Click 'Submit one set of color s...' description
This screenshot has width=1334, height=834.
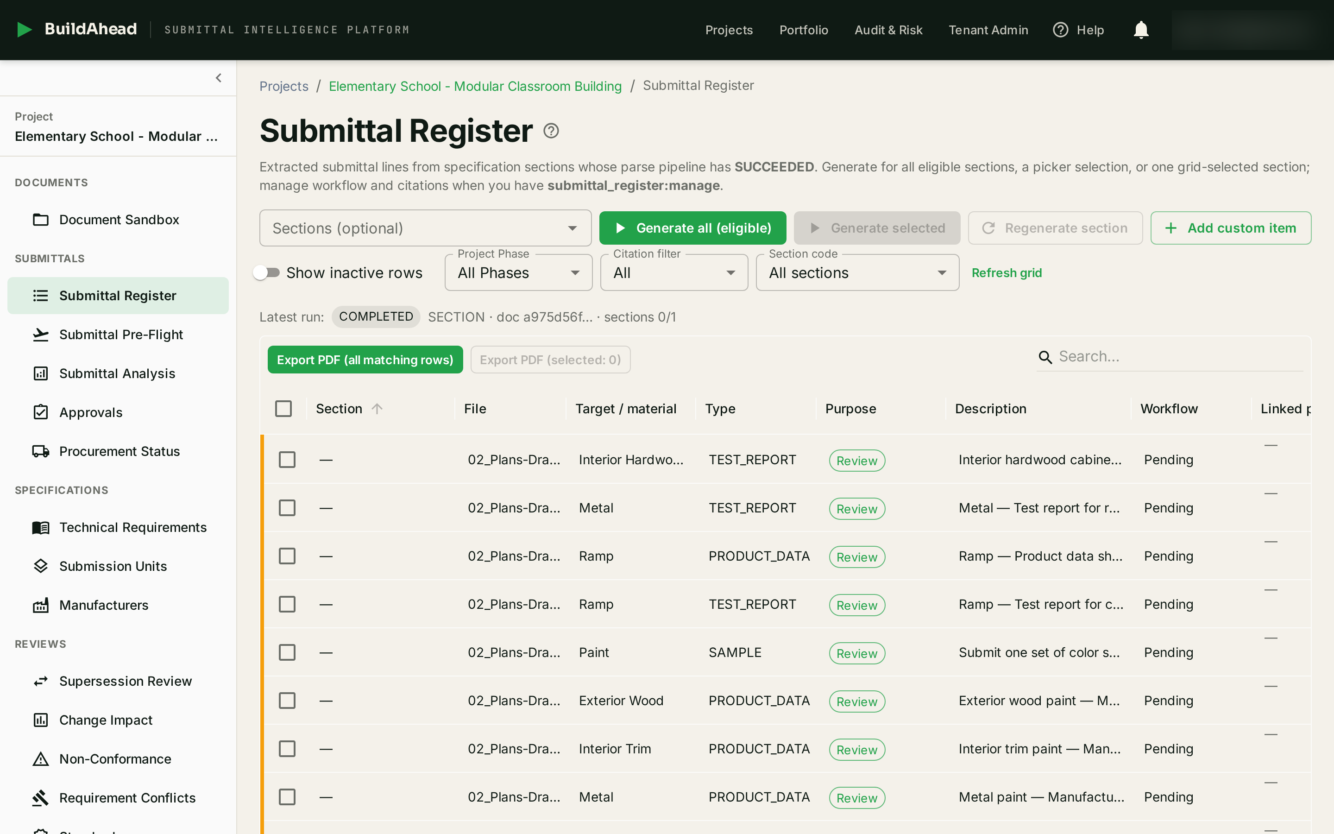[1039, 652]
